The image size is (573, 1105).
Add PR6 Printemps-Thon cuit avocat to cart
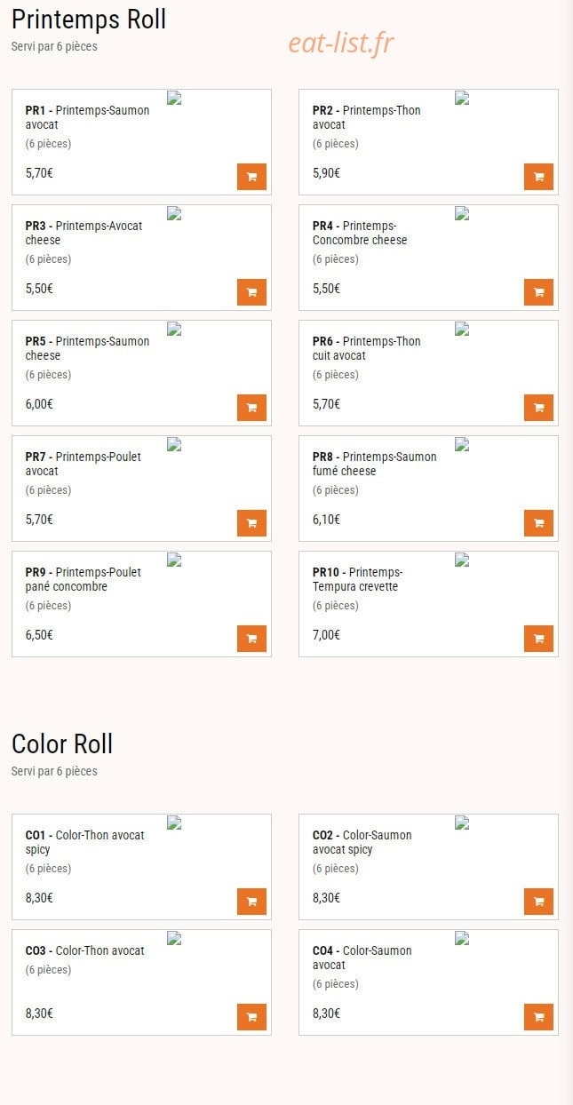(x=538, y=408)
